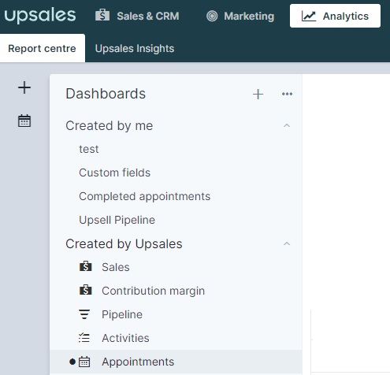Click the Created by me heading text
Viewport: 390px width, 375px height.
coord(110,125)
